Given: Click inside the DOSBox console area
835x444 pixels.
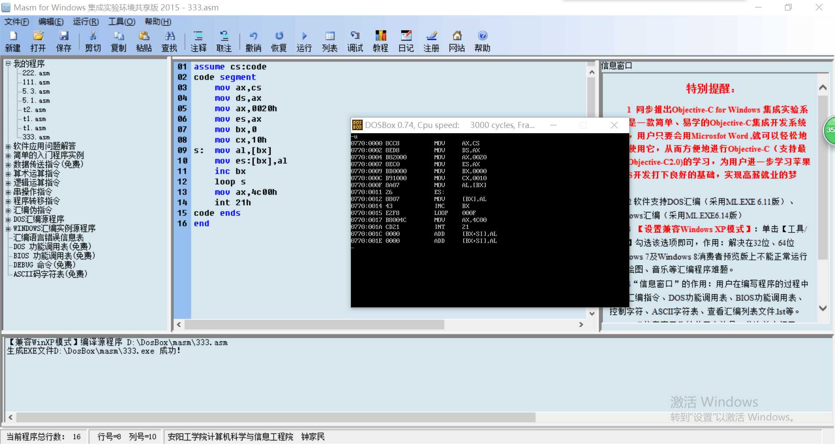Looking at the screenshot, I should click(x=490, y=220).
